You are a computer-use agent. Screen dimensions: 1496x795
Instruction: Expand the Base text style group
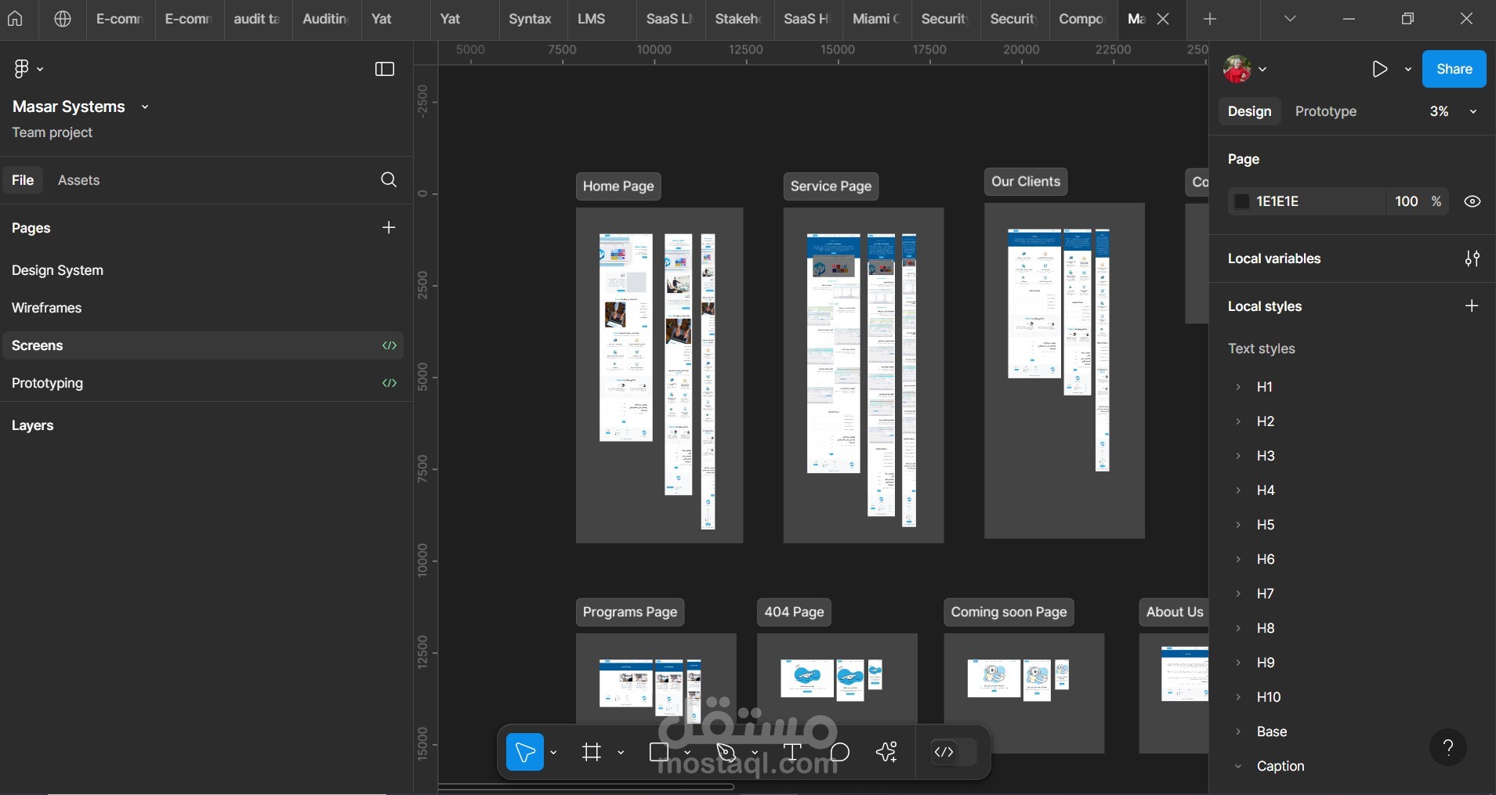point(1238,732)
